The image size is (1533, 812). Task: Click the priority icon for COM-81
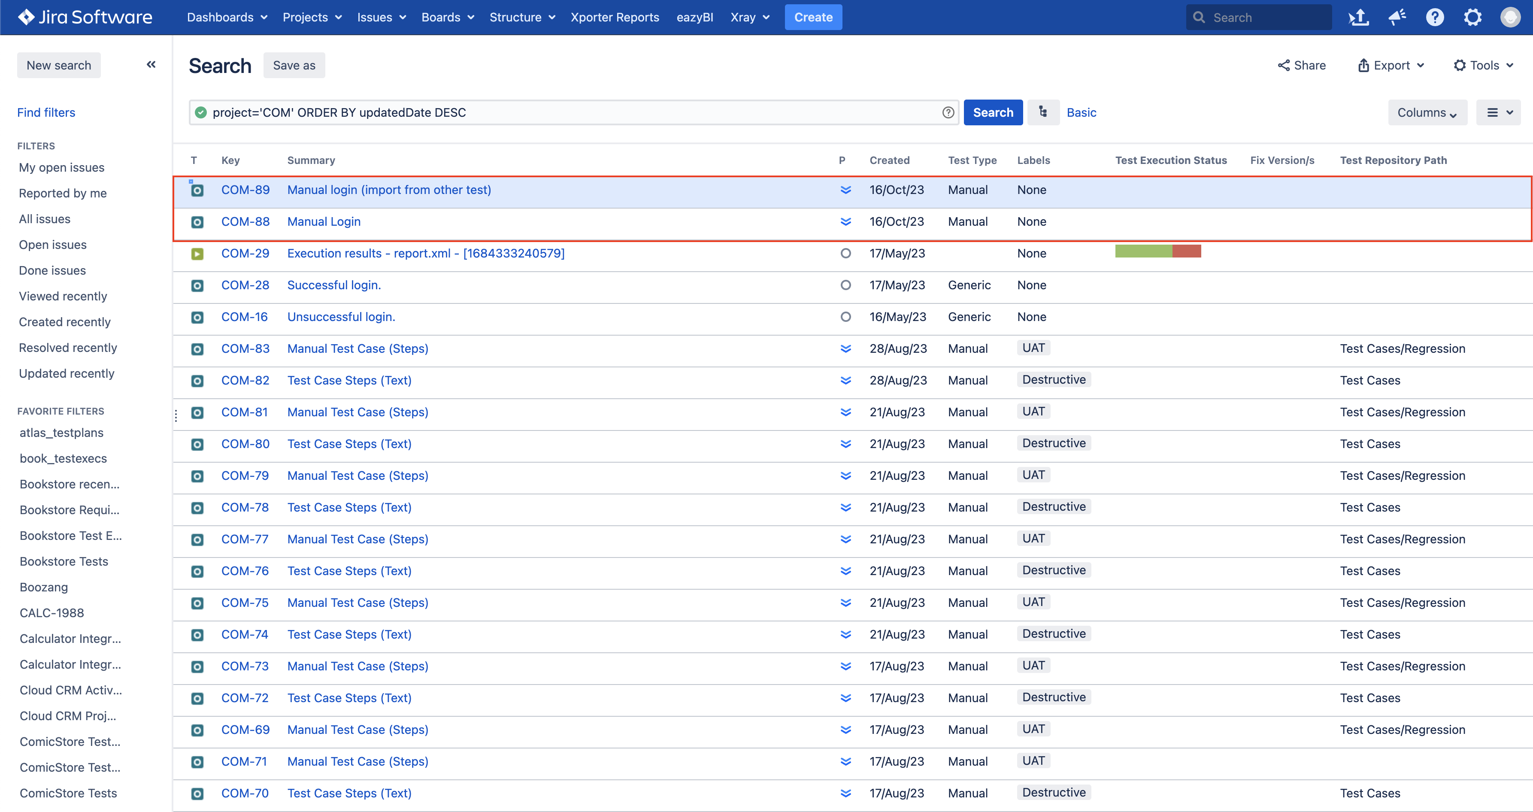pyautogui.click(x=845, y=412)
